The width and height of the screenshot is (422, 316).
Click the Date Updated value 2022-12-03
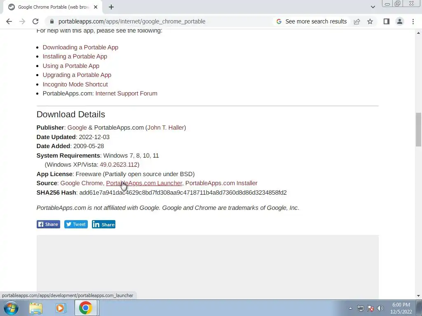tap(94, 137)
